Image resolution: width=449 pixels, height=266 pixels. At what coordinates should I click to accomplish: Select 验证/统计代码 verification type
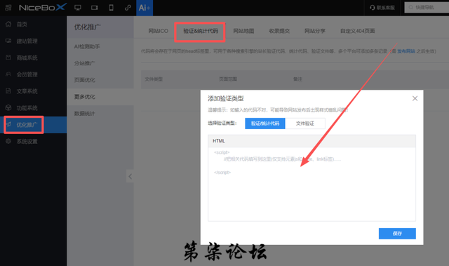[265, 124]
